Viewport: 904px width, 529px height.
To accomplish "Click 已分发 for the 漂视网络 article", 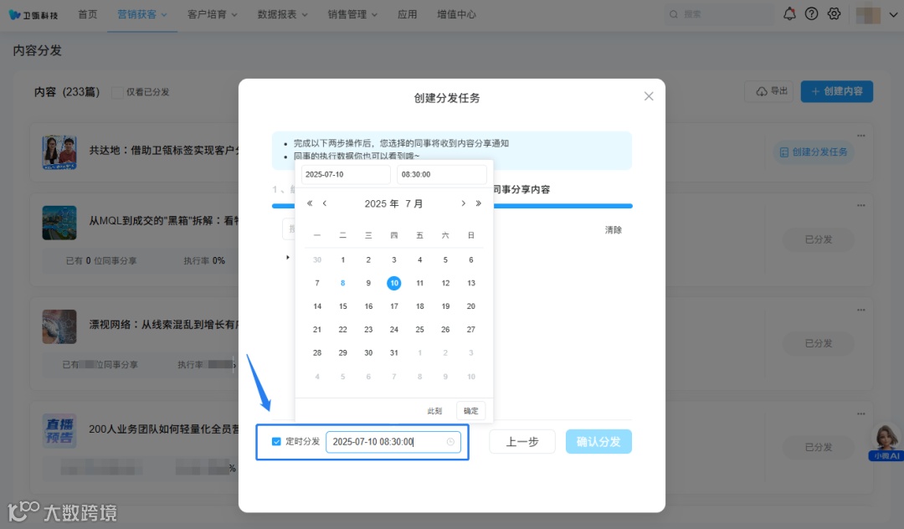I will tap(818, 343).
